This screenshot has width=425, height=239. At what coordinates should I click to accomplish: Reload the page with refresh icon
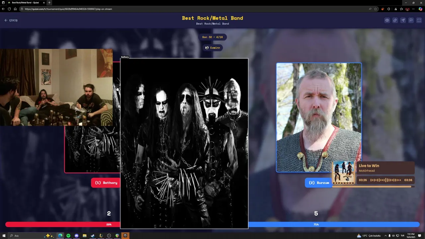coord(9,9)
